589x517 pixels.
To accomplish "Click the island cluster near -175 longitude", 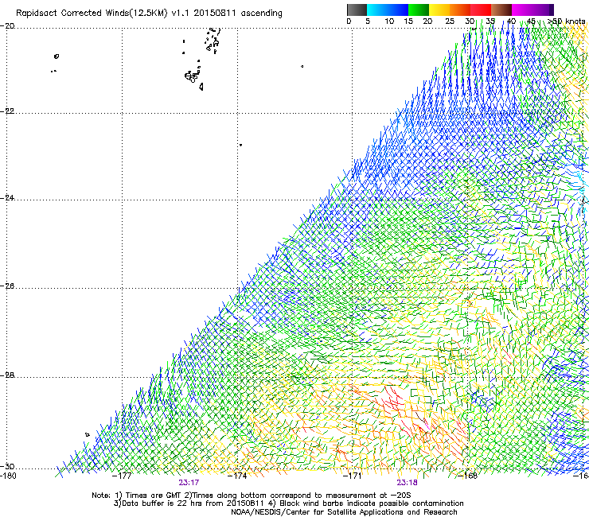I will tap(194, 76).
